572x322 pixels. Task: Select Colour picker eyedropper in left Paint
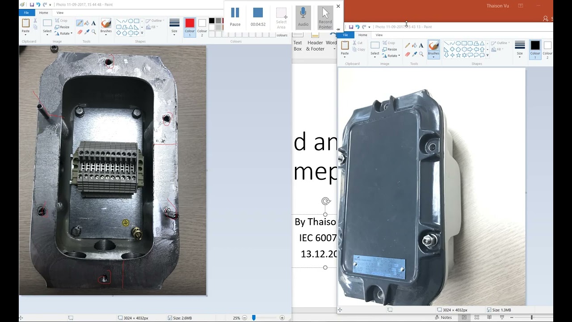click(87, 32)
